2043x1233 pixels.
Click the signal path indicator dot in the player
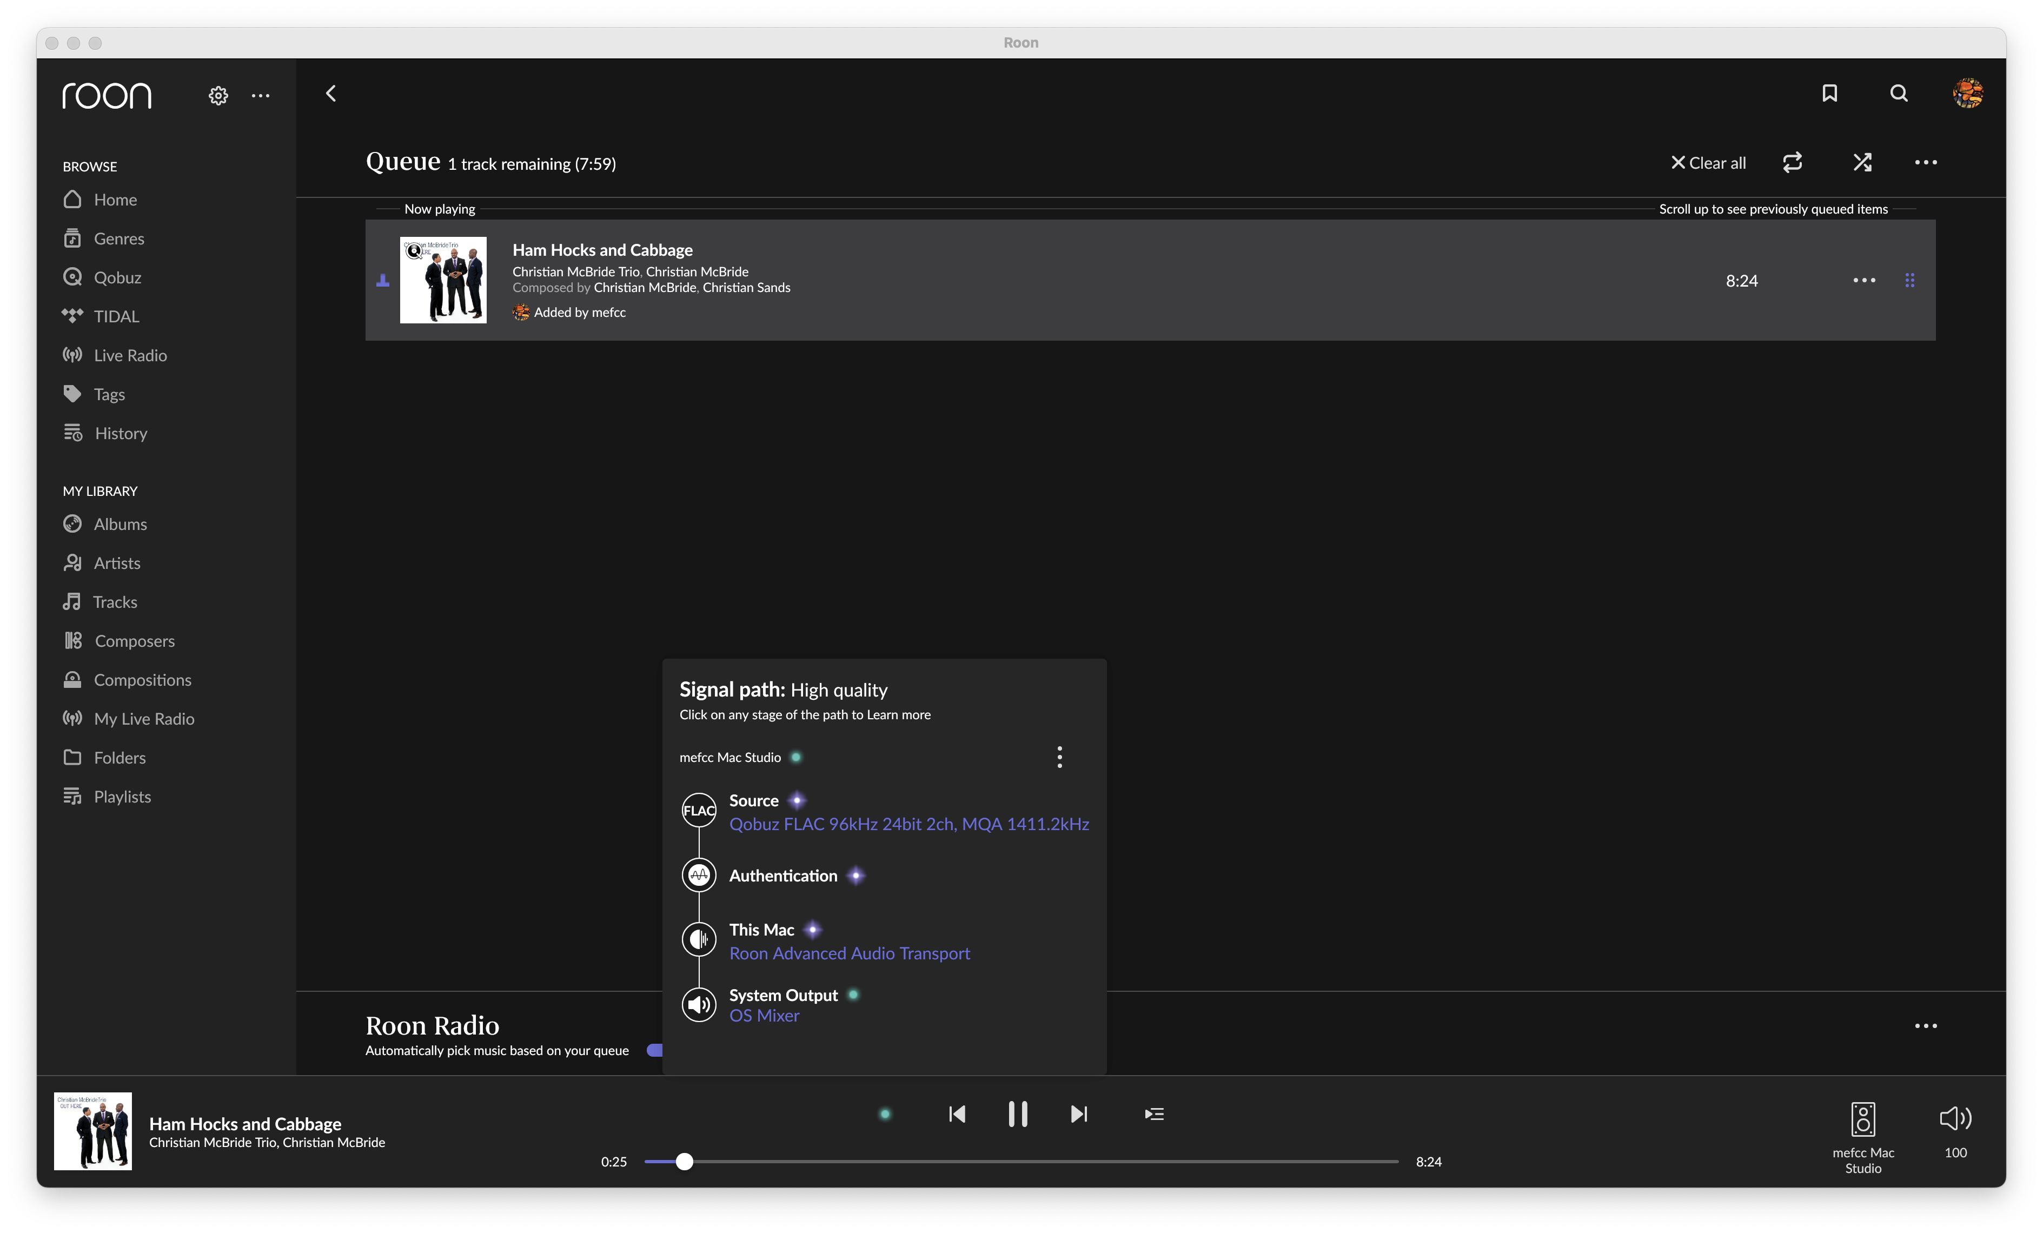pyautogui.click(x=885, y=1115)
